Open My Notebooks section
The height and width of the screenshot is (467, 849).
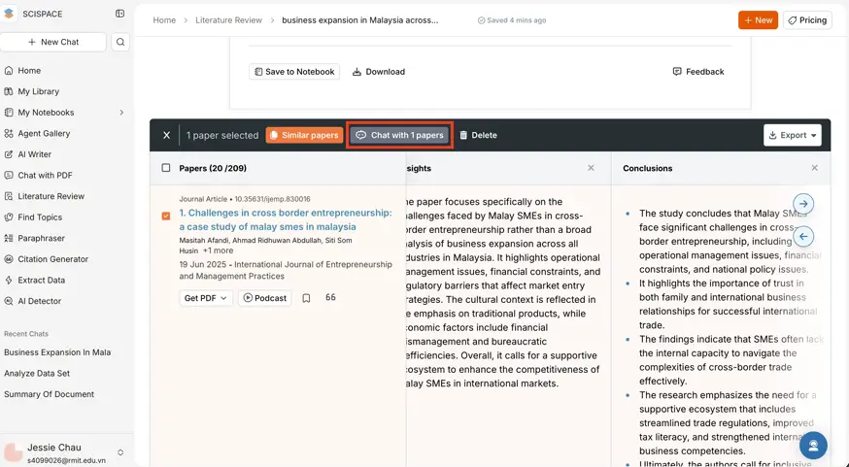(x=46, y=113)
